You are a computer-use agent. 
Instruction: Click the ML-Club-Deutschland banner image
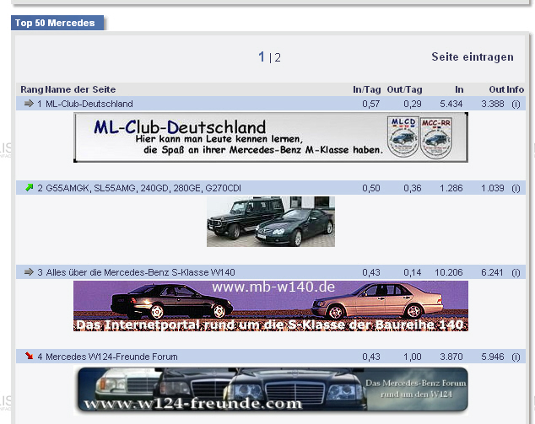coord(271,137)
